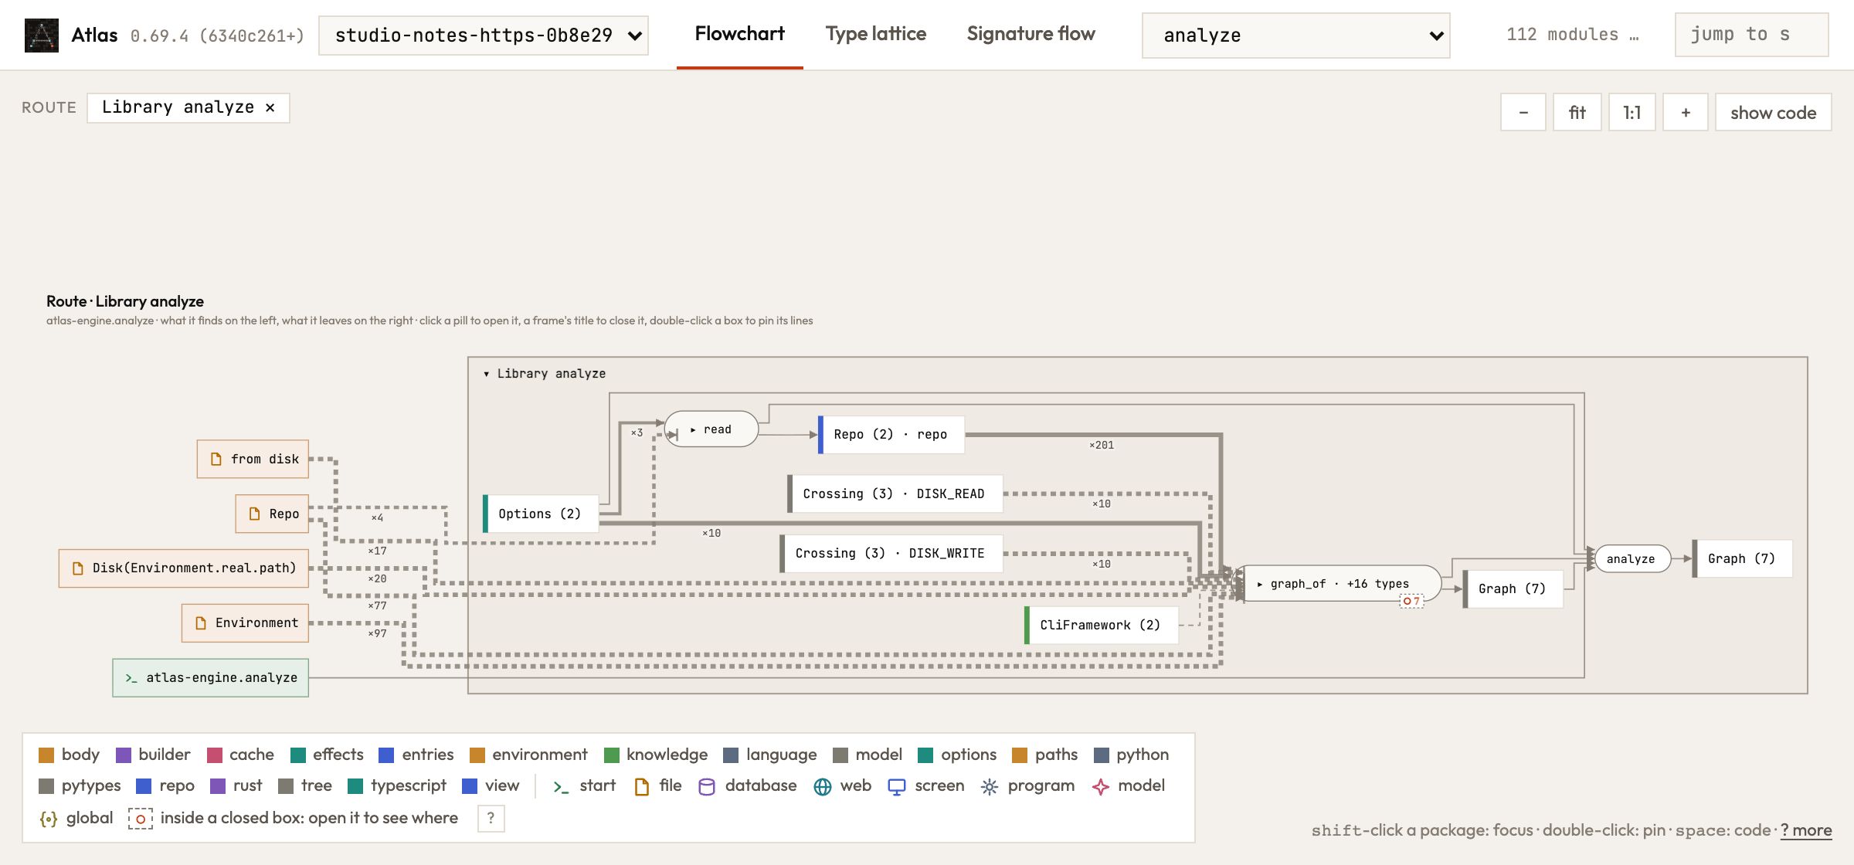The width and height of the screenshot is (1854, 865).
Task: Click the file icon in the legend
Action: coord(641,786)
